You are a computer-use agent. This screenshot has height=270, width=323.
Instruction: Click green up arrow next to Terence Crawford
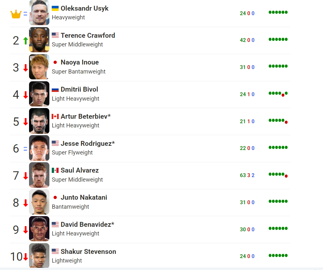(25, 41)
